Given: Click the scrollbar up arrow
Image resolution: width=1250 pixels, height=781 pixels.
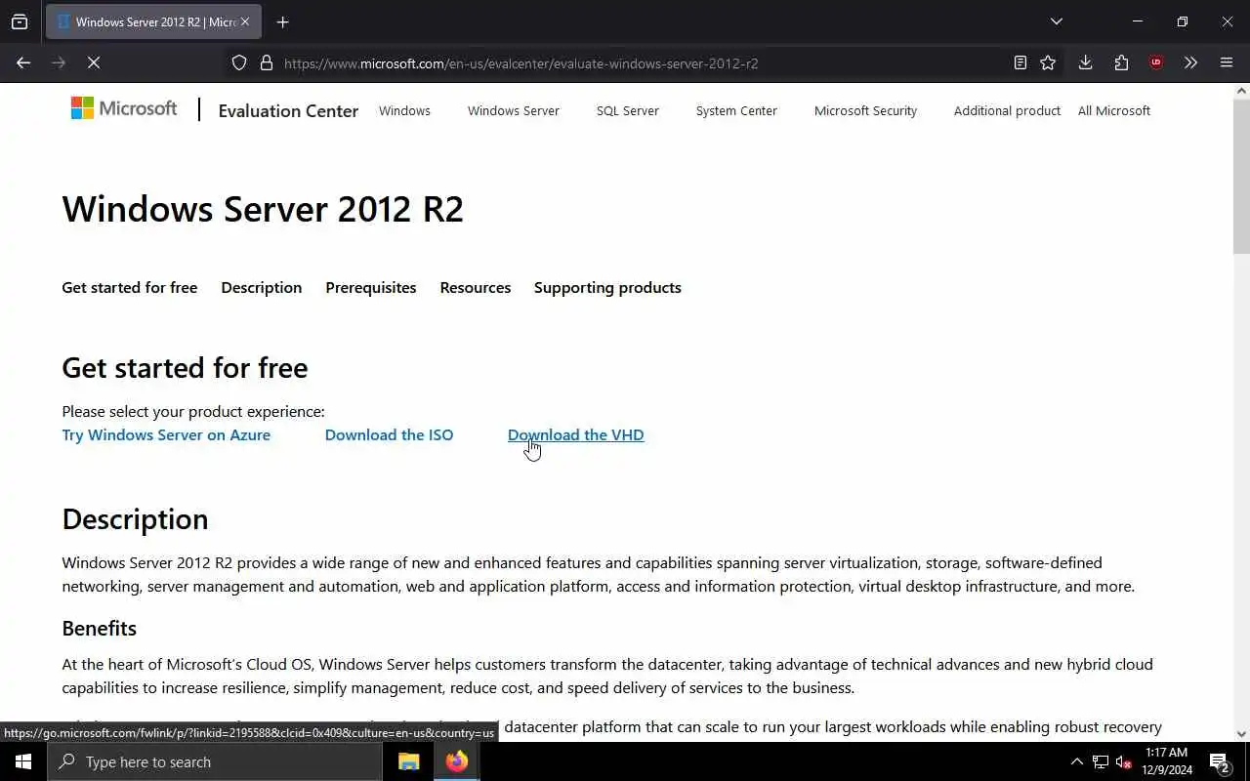Looking at the screenshot, I should [x=1241, y=91].
